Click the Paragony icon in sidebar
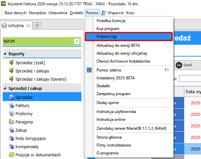This screenshot has height=159, width=201. pos(12,122)
